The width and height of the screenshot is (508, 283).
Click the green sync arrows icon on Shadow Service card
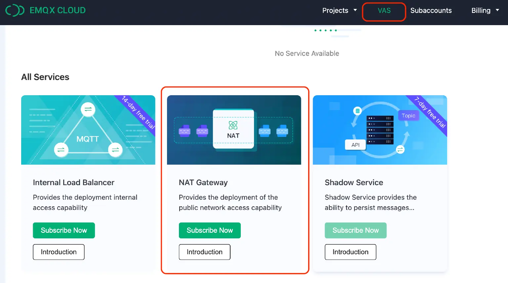(x=400, y=149)
